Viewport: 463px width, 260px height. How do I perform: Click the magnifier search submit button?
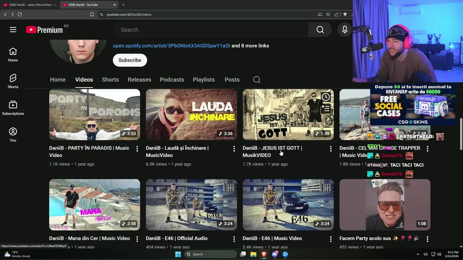(x=320, y=30)
